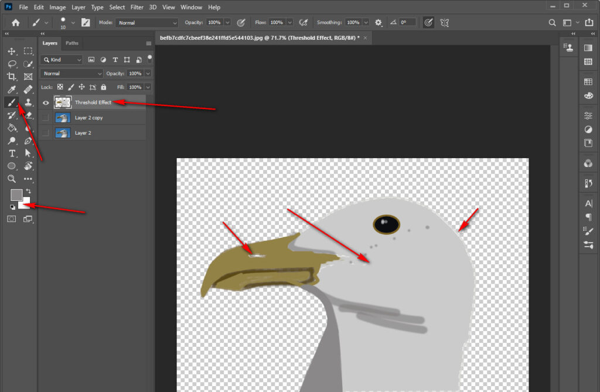This screenshot has width=600, height=392.
Task: Toggle visibility of Layer 2
Action: tap(46, 132)
